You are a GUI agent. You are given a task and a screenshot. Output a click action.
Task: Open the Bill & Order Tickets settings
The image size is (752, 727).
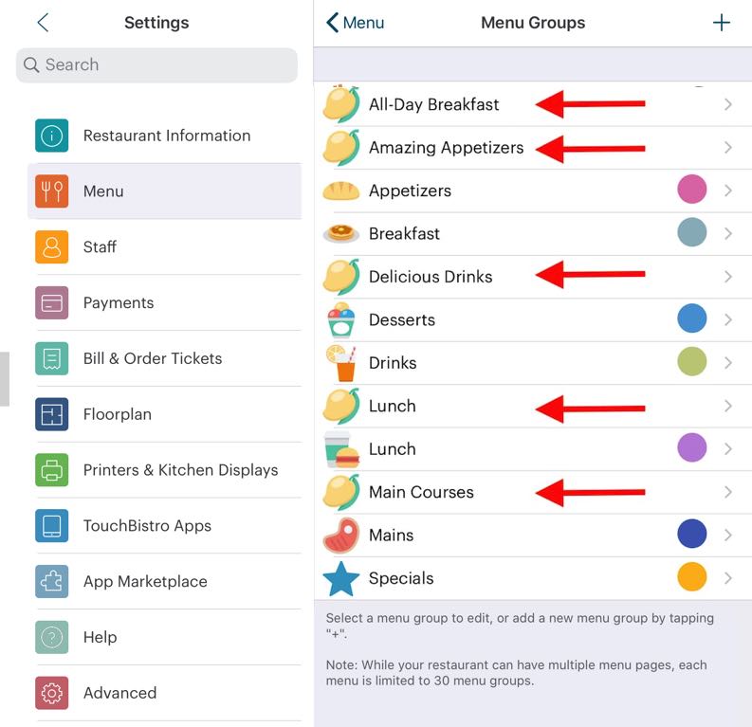(x=153, y=358)
